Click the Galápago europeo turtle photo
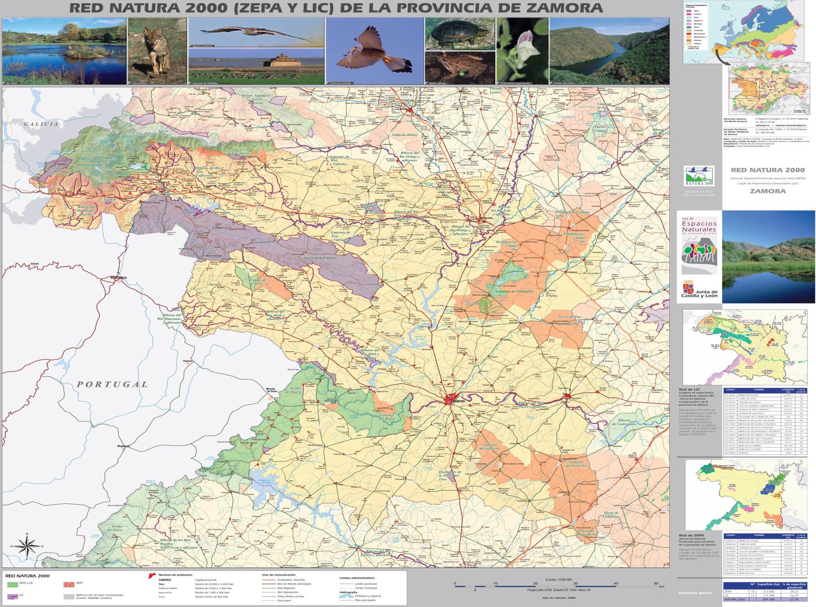The image size is (816, 607). click(459, 34)
